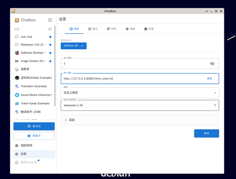Maximize the Chatbox window
This screenshot has width=236, height=179.
coord(216,11)
